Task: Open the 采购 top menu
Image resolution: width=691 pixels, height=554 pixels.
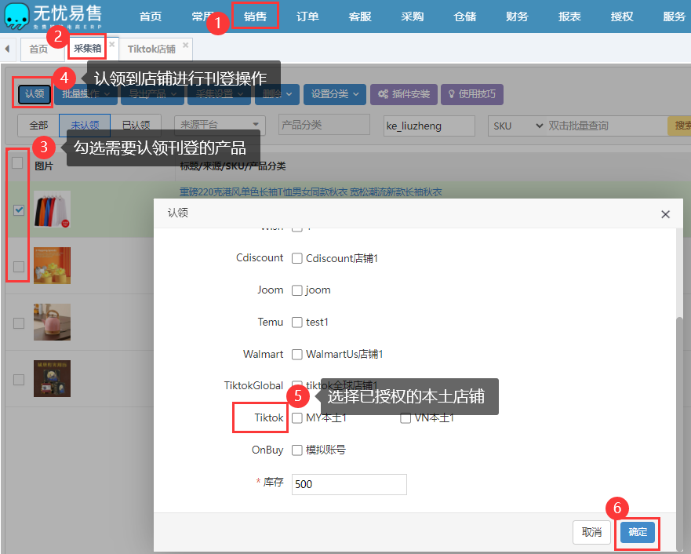Action: pyautogui.click(x=413, y=16)
